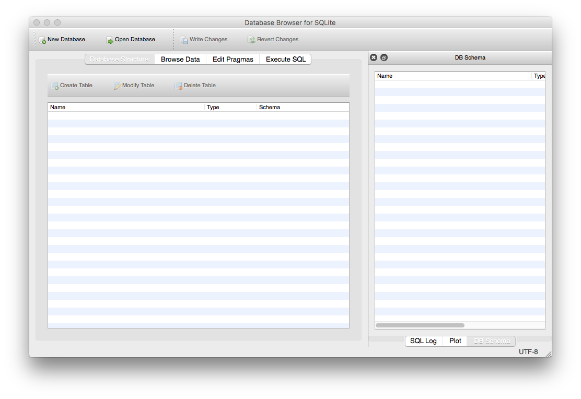Click the Create Table icon
Image resolution: width=581 pixels, height=399 pixels.
pos(54,86)
